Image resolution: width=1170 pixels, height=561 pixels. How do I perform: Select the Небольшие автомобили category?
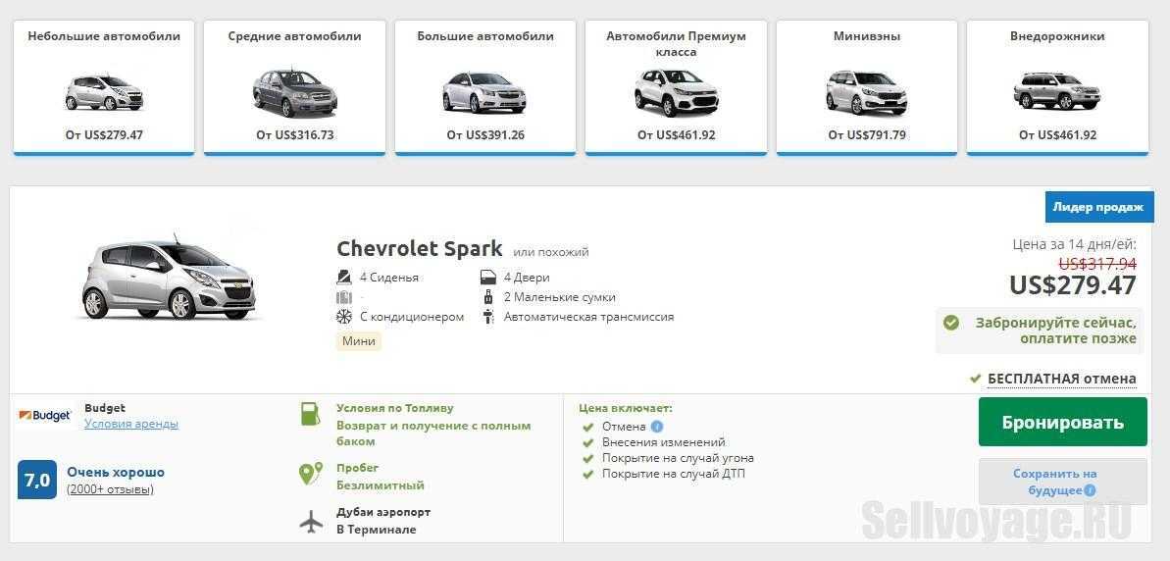pyautogui.click(x=104, y=86)
